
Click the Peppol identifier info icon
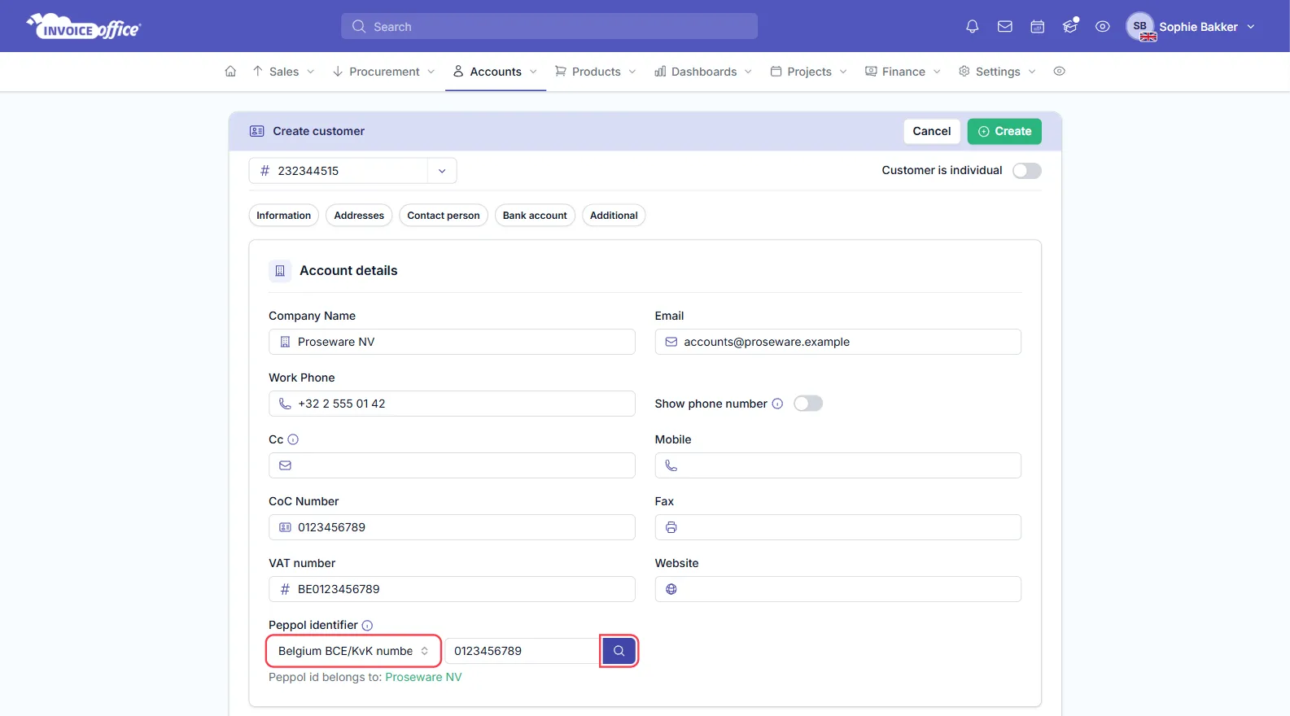(367, 626)
